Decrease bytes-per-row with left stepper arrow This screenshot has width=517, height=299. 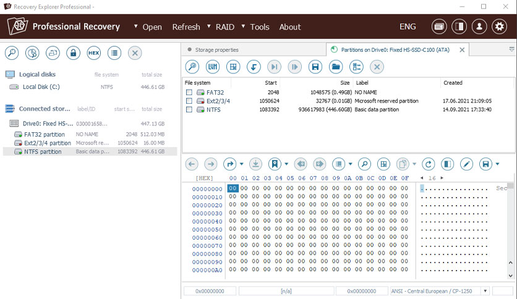[x=422, y=178]
